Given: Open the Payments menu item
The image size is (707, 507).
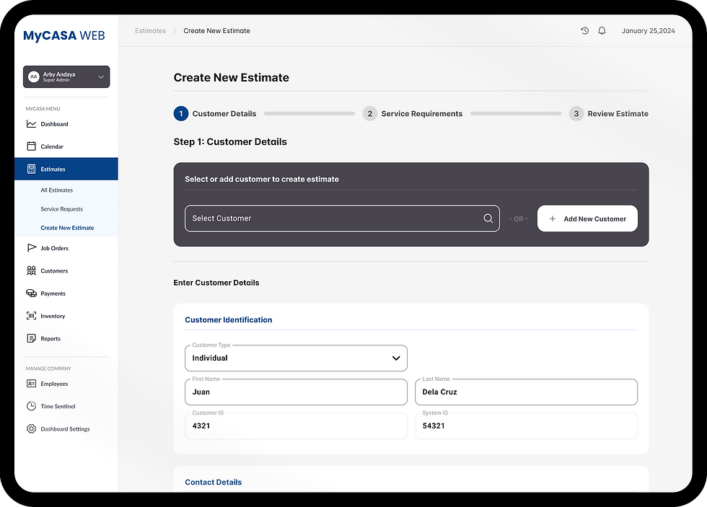Looking at the screenshot, I should pos(66,293).
